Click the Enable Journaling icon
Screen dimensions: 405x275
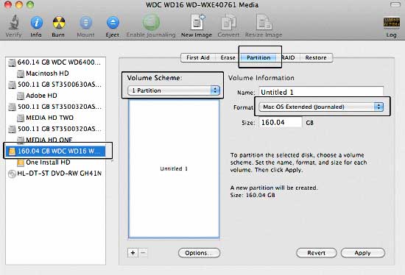coord(151,23)
